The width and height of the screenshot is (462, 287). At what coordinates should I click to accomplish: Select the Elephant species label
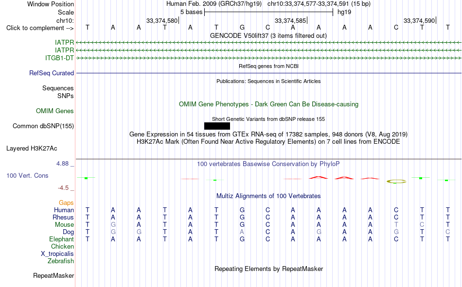[62, 239]
